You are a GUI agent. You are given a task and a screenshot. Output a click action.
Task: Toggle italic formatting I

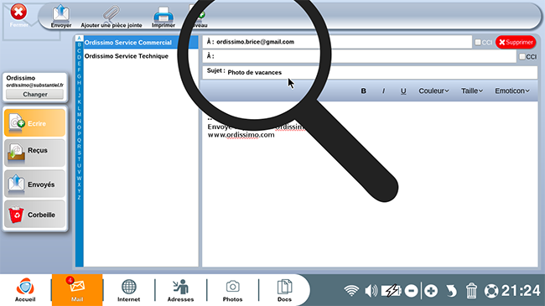383,91
